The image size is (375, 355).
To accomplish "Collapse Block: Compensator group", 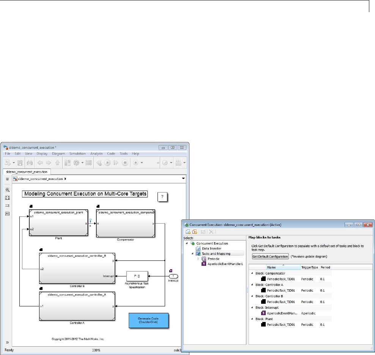I will [x=252, y=273].
